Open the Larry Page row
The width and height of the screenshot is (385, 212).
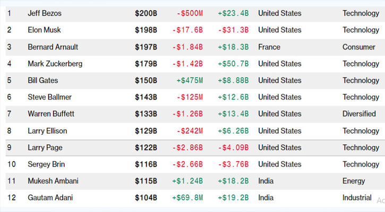44,148
